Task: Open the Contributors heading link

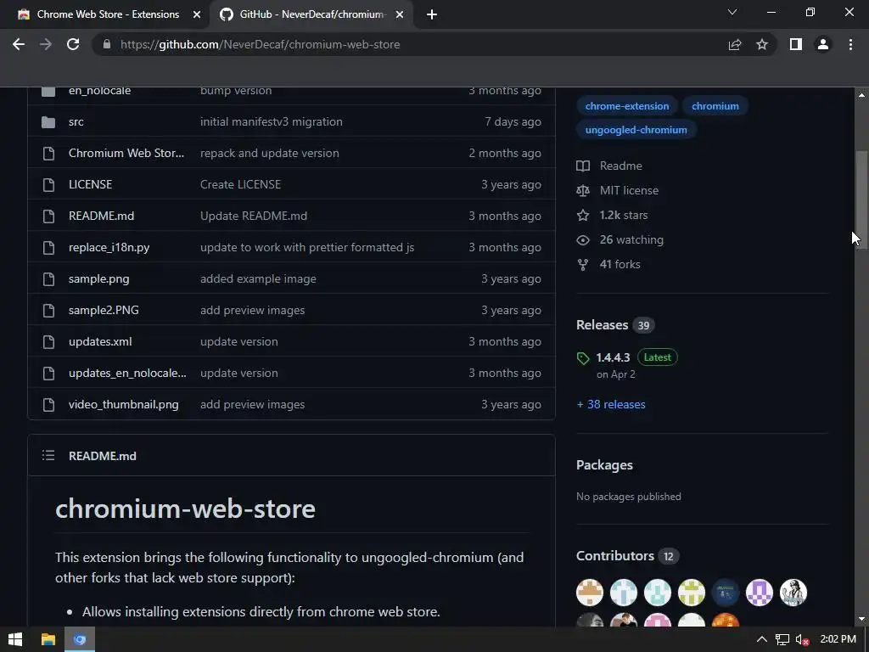Action: pos(615,556)
